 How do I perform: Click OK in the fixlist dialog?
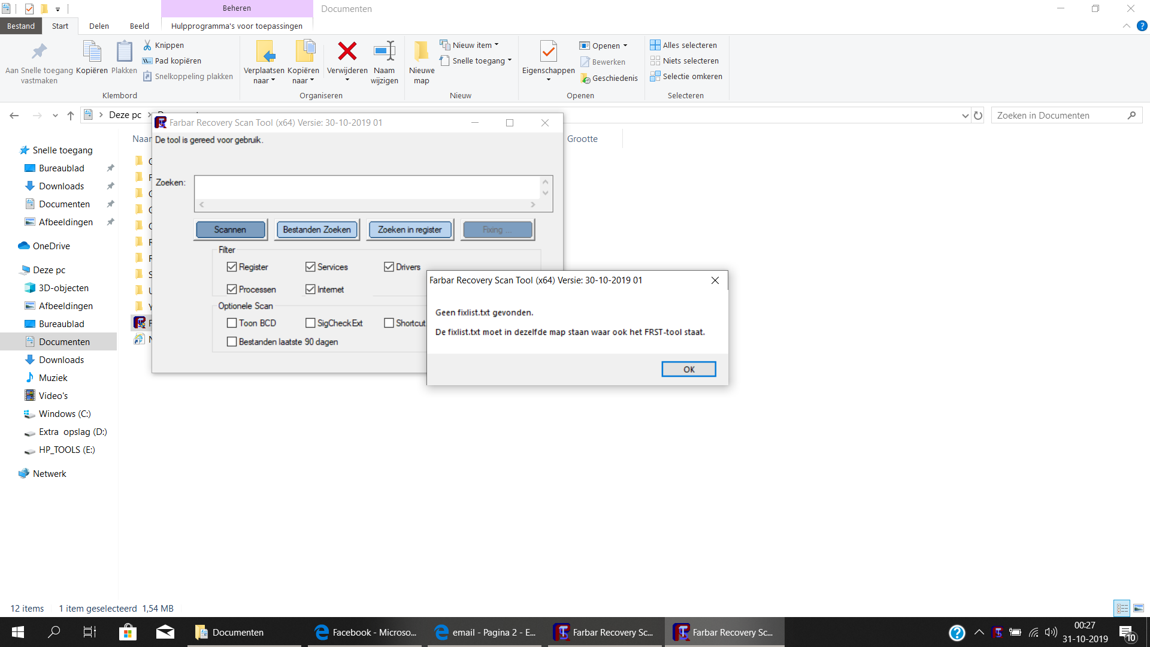(689, 369)
